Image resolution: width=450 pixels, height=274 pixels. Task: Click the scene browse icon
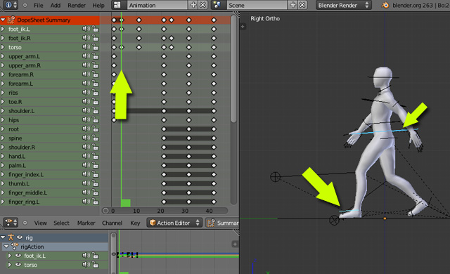coord(217,5)
